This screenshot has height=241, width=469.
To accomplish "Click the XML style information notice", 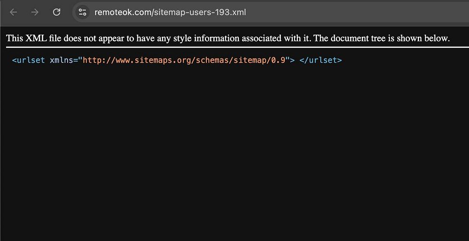I will (228, 38).
